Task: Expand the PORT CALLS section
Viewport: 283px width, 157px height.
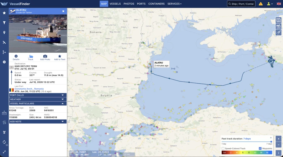Action: coord(38,95)
